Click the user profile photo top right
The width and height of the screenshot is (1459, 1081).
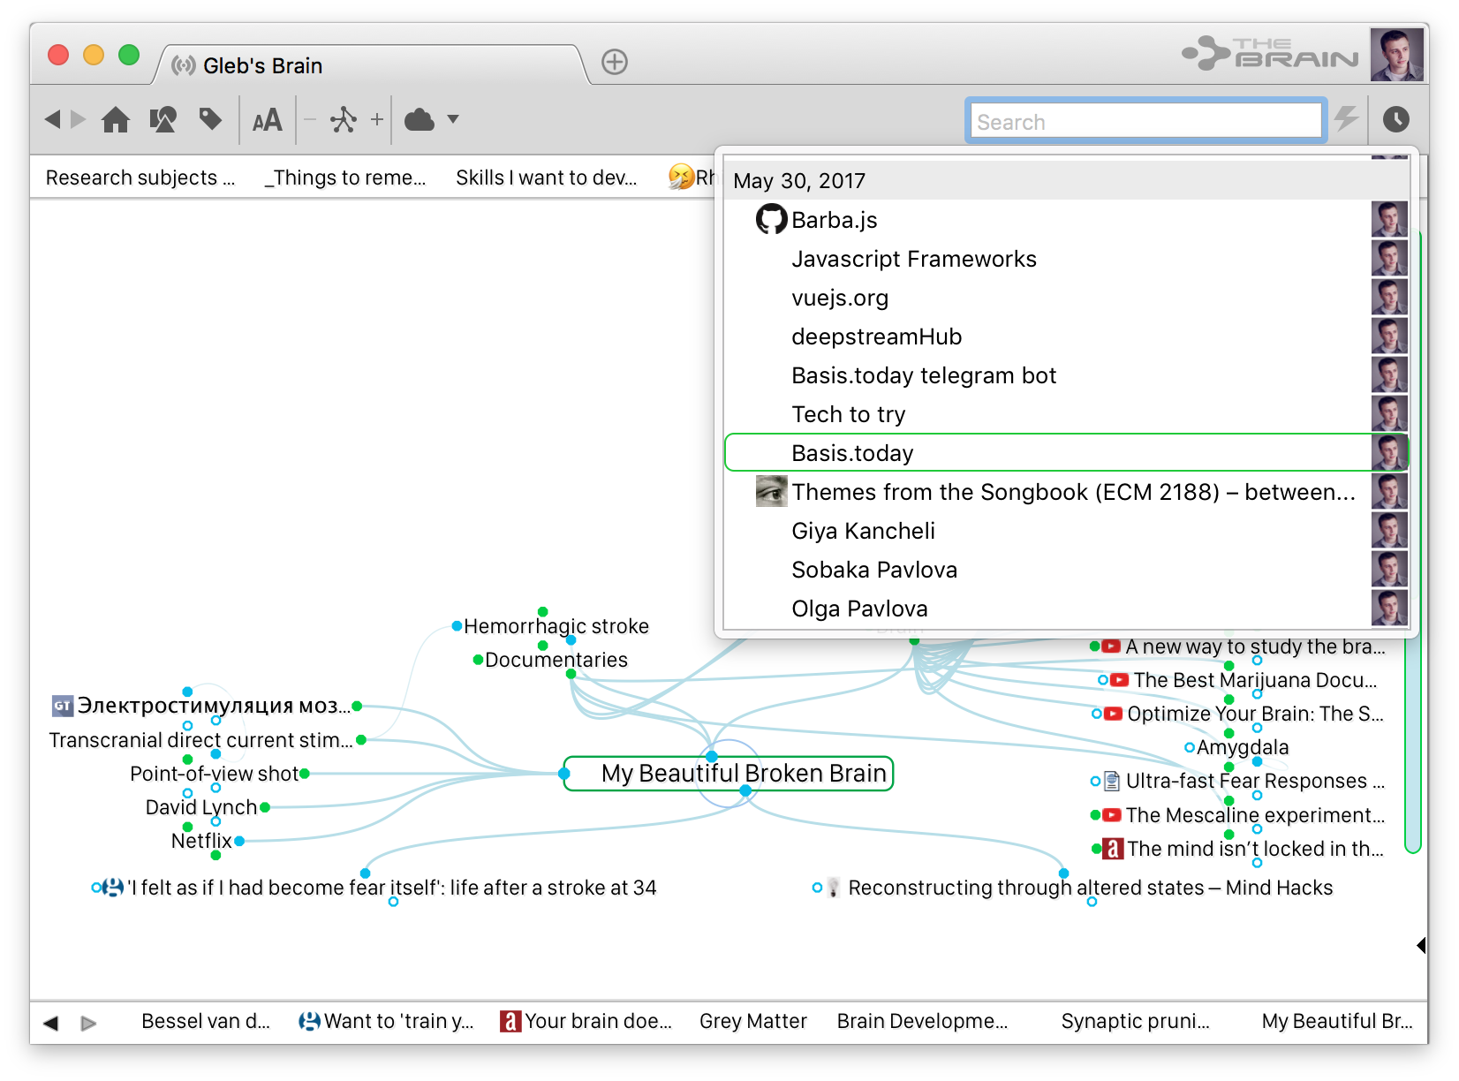1395,55
